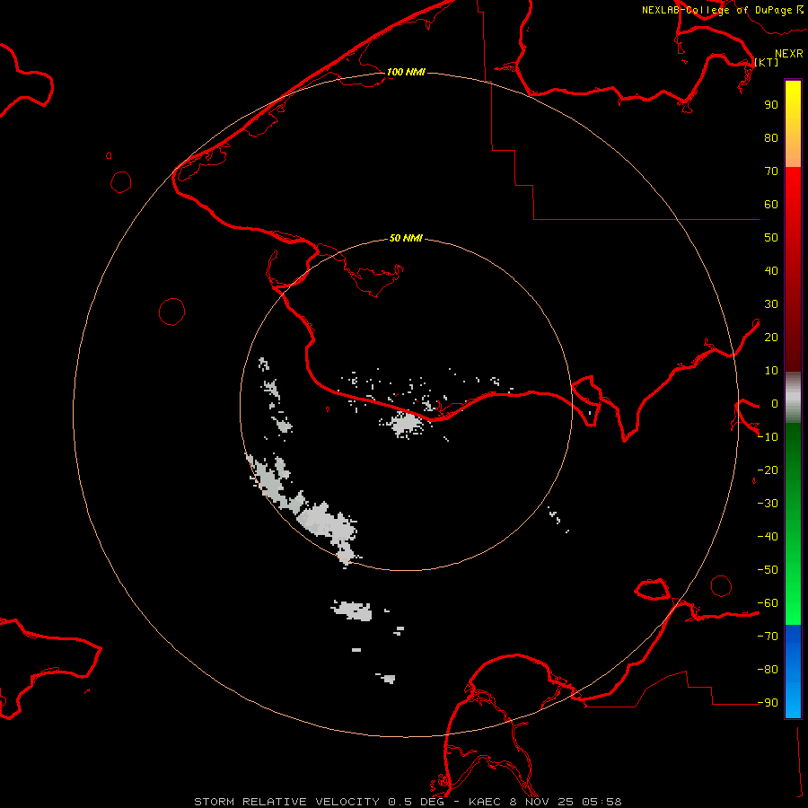Click the "05:58" timestamp in footer
Screen dimensions: 808x808
pyautogui.click(x=602, y=802)
